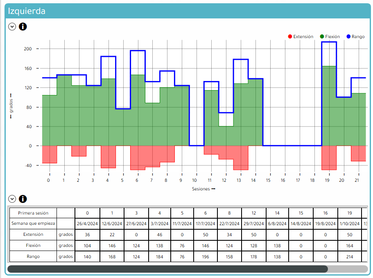Click date cell 12/6/2024
The image size is (373, 278).
coord(112,224)
